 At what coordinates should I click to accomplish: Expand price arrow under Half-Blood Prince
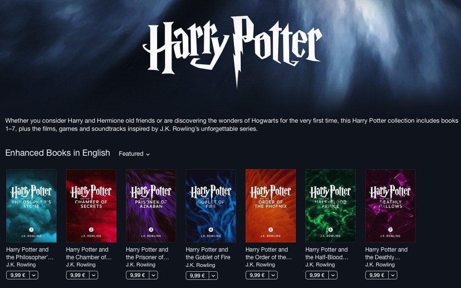click(x=333, y=275)
